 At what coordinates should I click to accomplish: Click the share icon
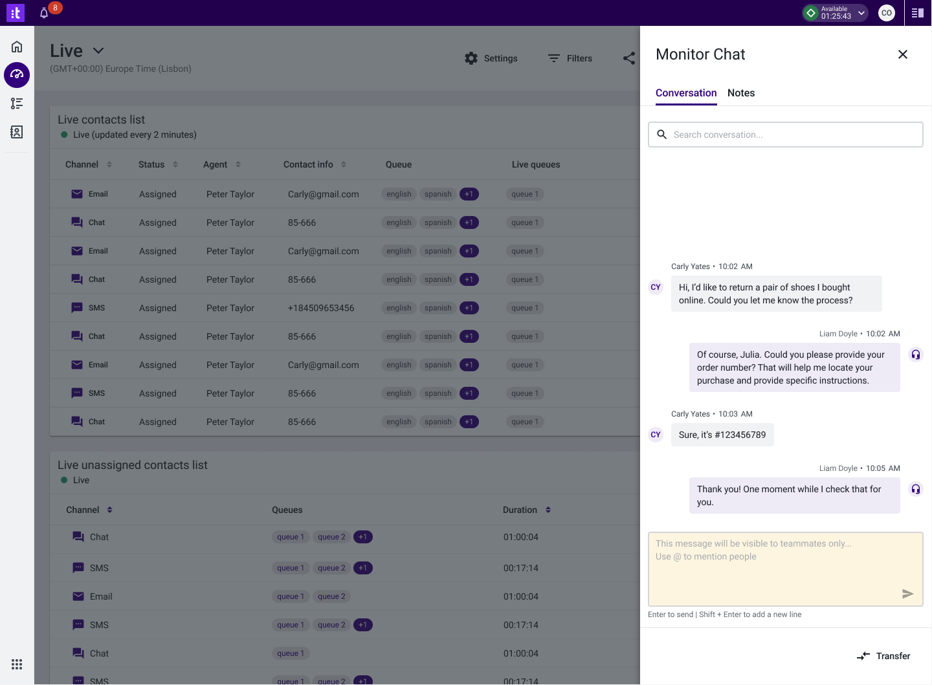point(629,58)
